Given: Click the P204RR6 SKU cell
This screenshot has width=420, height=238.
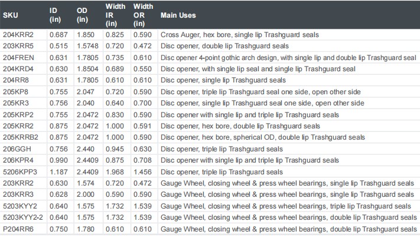Looking at the screenshot, I should (x=18, y=229).
